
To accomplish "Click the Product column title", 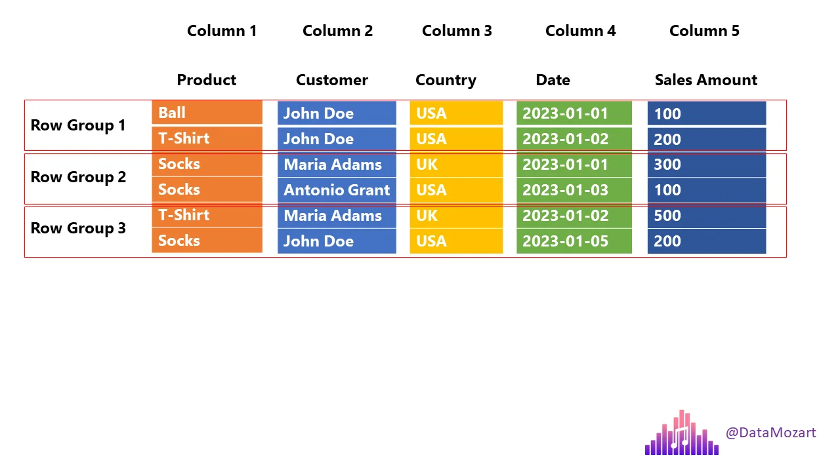I will pos(207,80).
